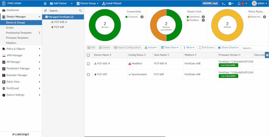Check the FGT-60E-A row checkbox
The image size is (269, 137).
tap(88, 64)
